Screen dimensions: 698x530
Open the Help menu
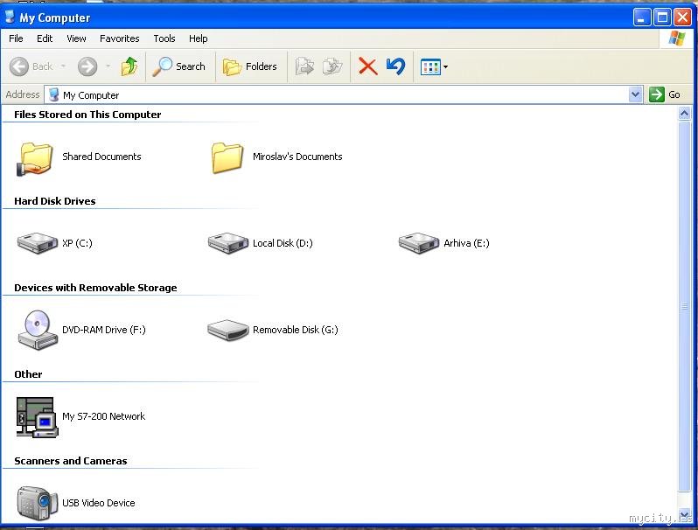pyautogui.click(x=198, y=38)
